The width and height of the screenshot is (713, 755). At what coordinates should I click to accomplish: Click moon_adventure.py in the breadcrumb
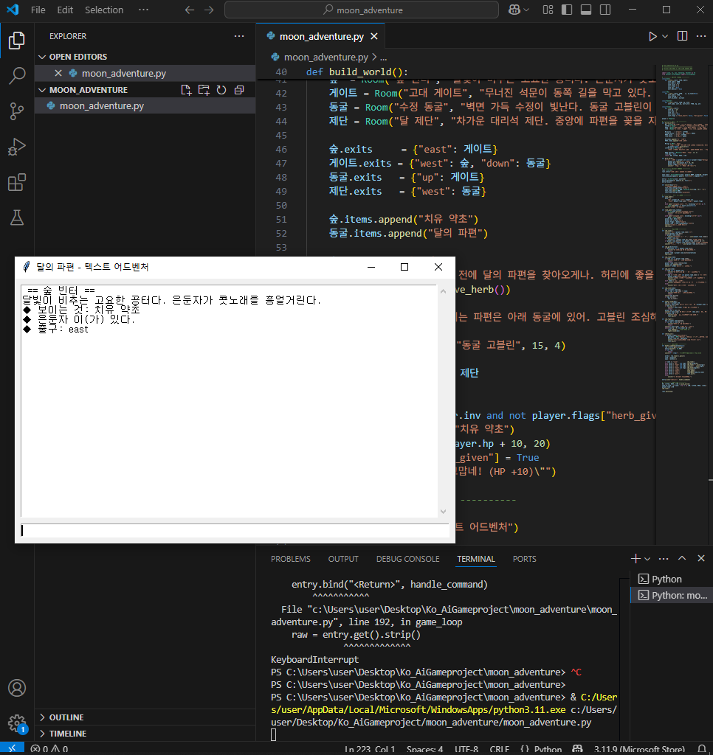[326, 57]
